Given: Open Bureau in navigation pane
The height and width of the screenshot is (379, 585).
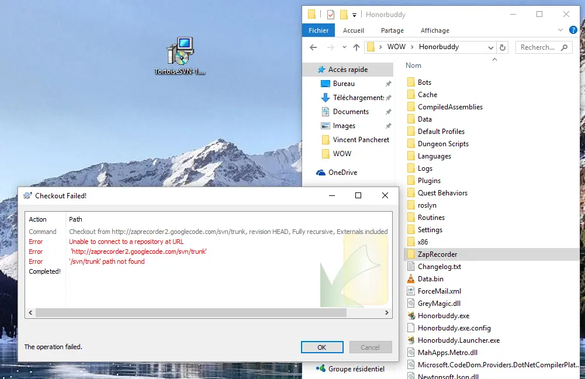Looking at the screenshot, I should pos(344,84).
